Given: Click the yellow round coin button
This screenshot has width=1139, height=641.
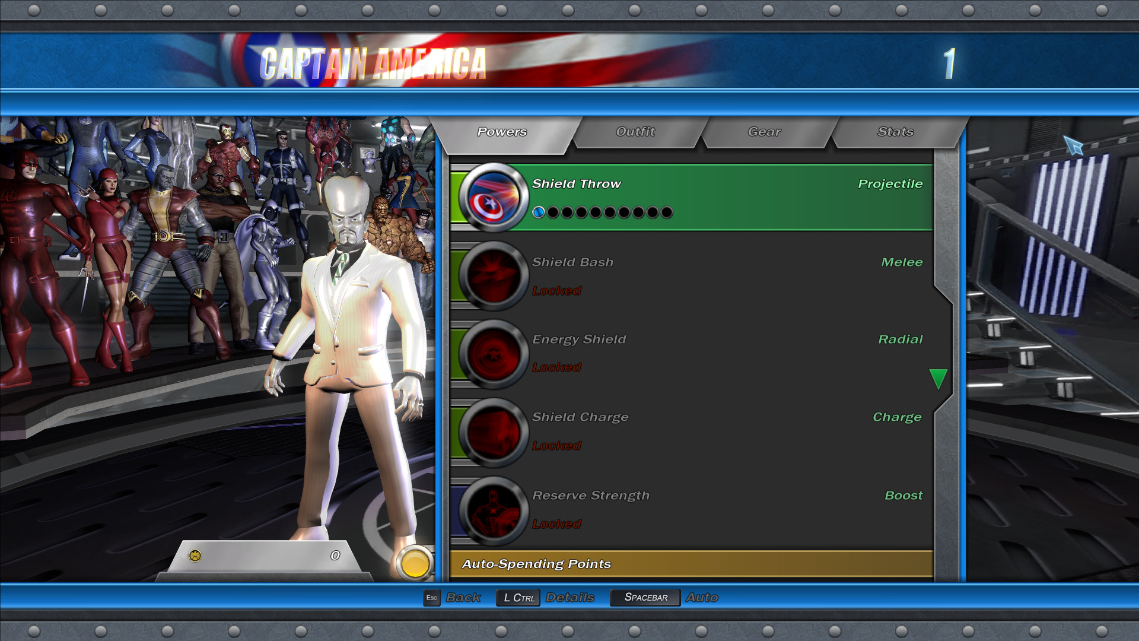Looking at the screenshot, I should pos(415,563).
